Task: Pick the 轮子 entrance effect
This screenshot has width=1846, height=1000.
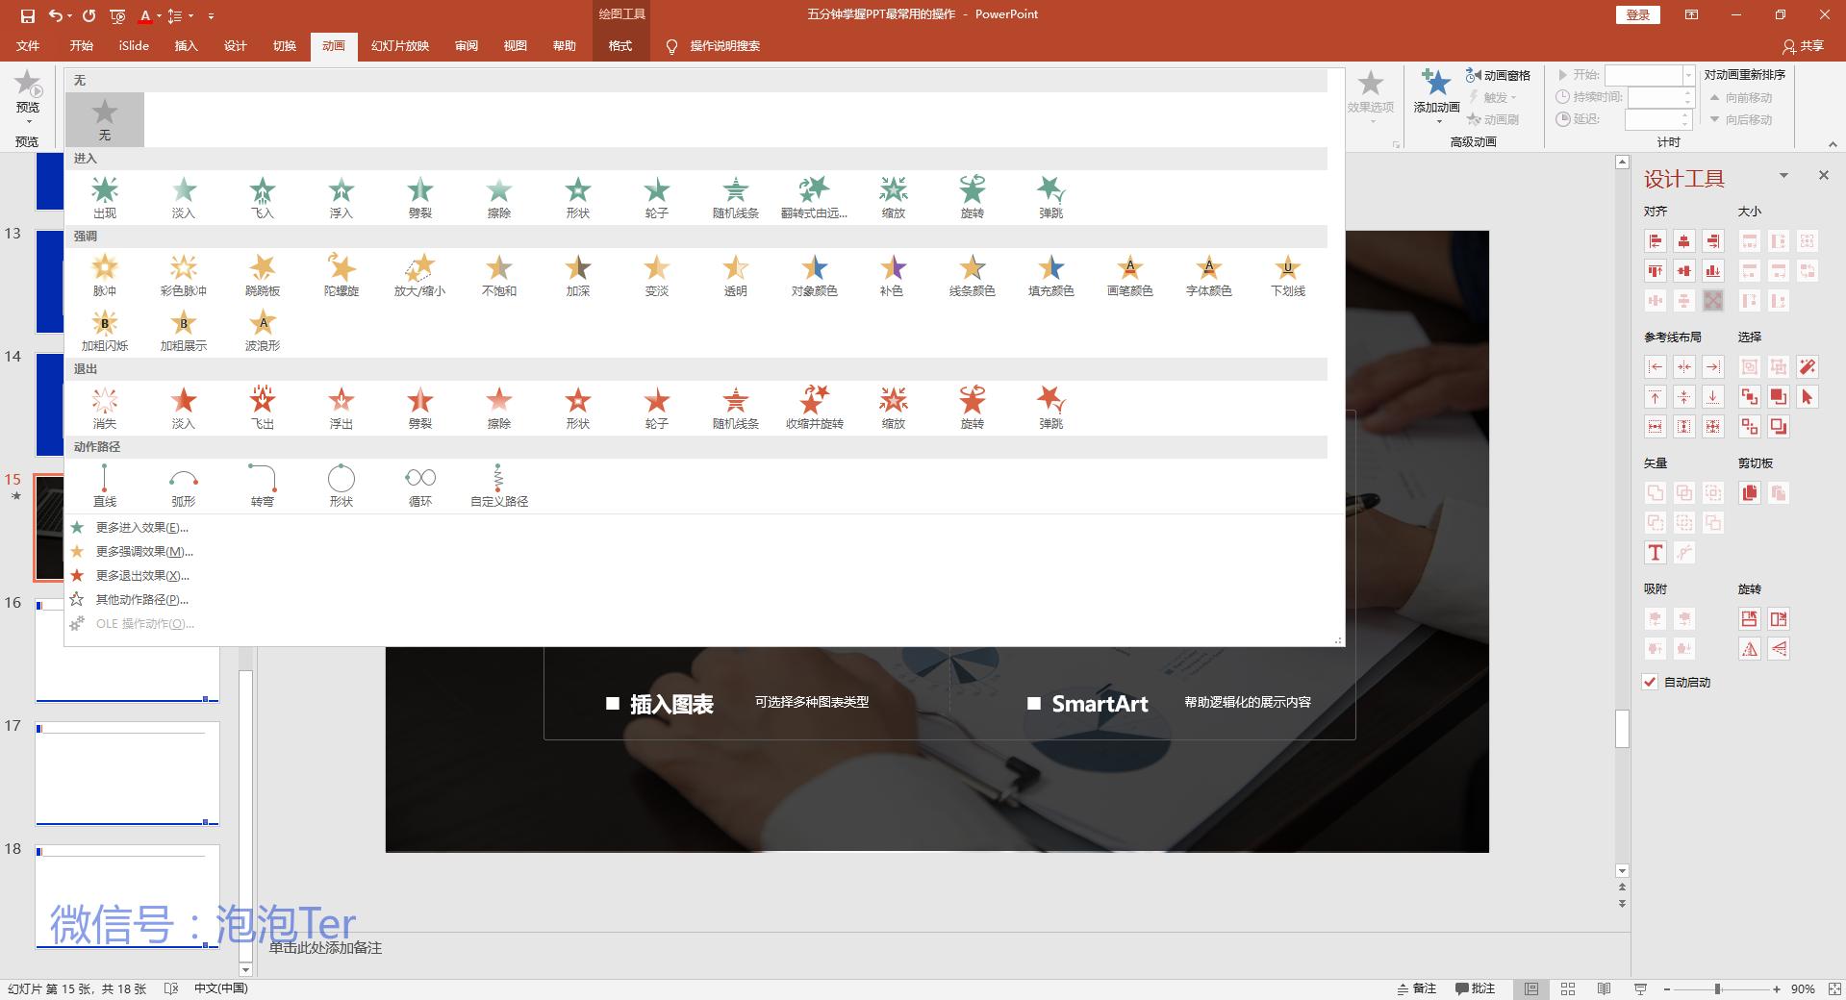Action: point(657,197)
